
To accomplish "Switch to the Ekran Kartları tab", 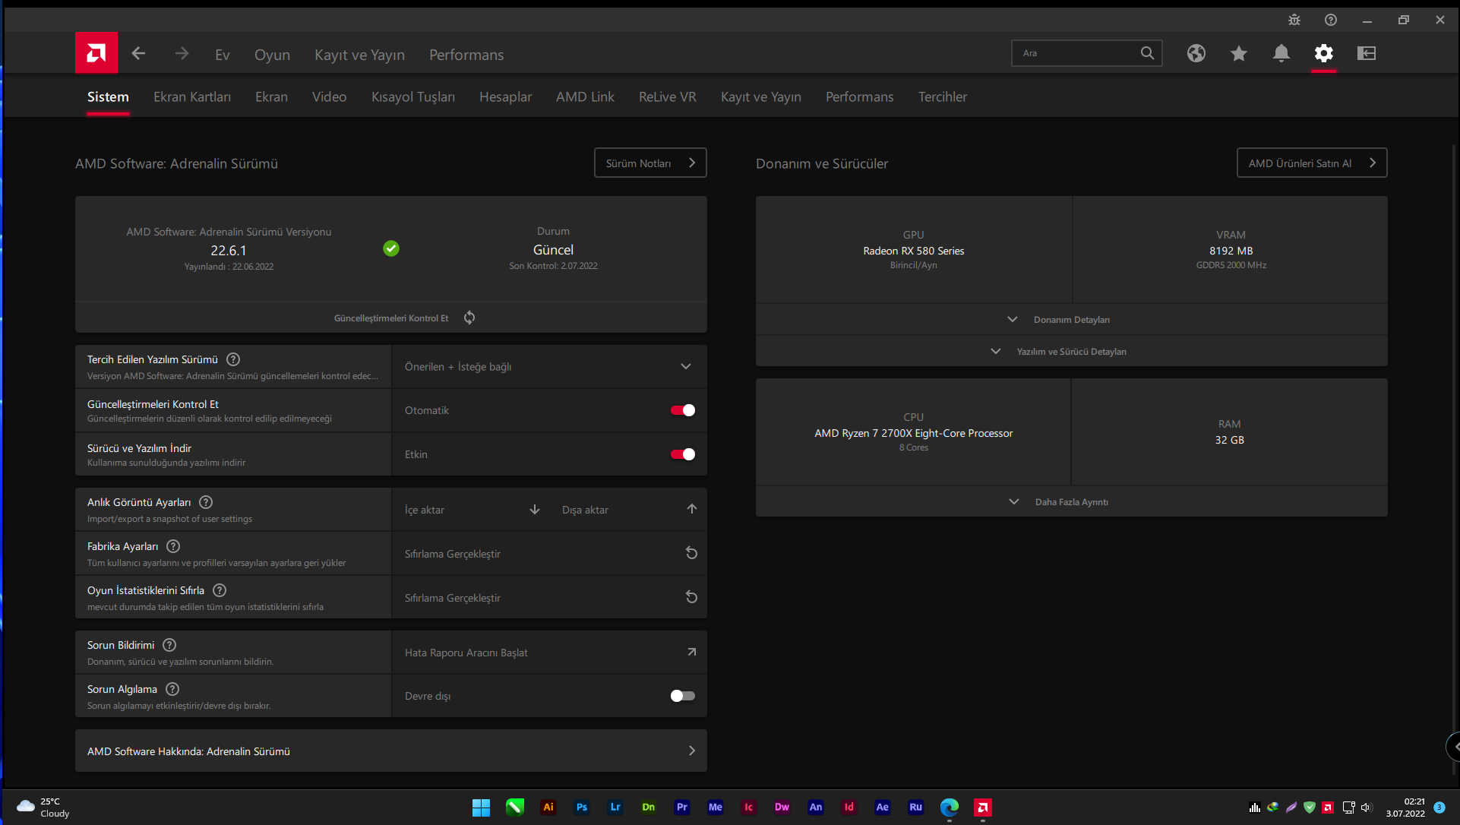I will click(191, 96).
